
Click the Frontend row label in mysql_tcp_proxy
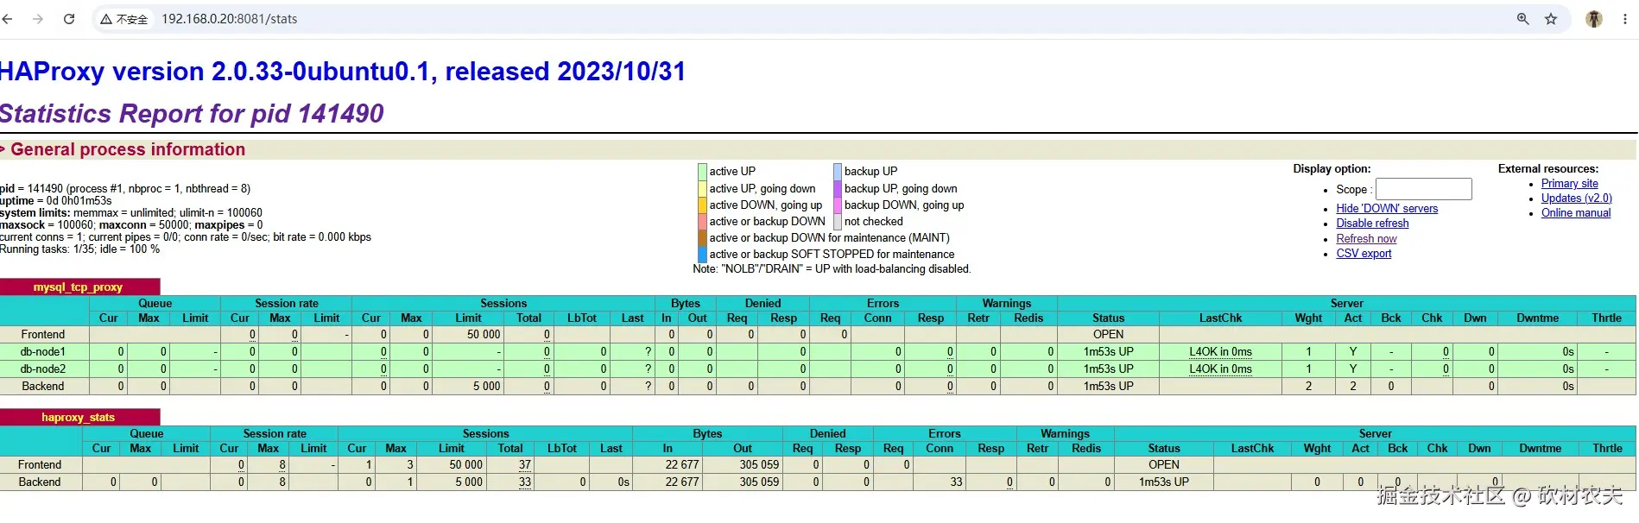pyautogui.click(x=43, y=335)
